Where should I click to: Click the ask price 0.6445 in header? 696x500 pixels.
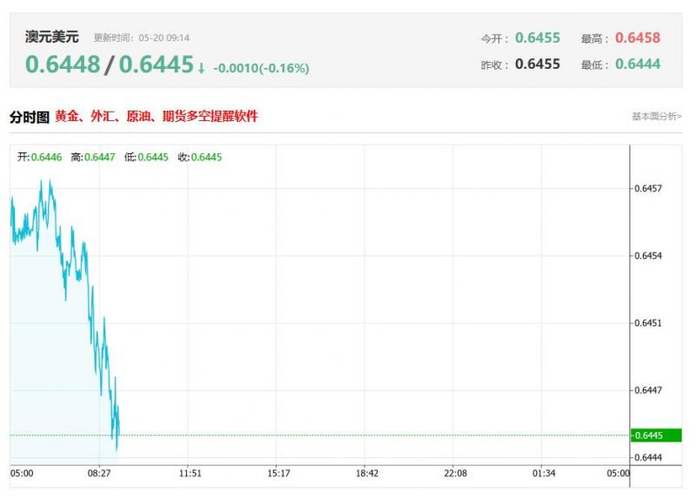tap(157, 64)
